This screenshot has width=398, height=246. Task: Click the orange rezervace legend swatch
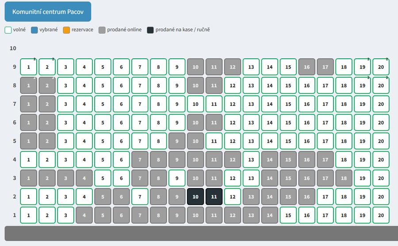(66, 30)
